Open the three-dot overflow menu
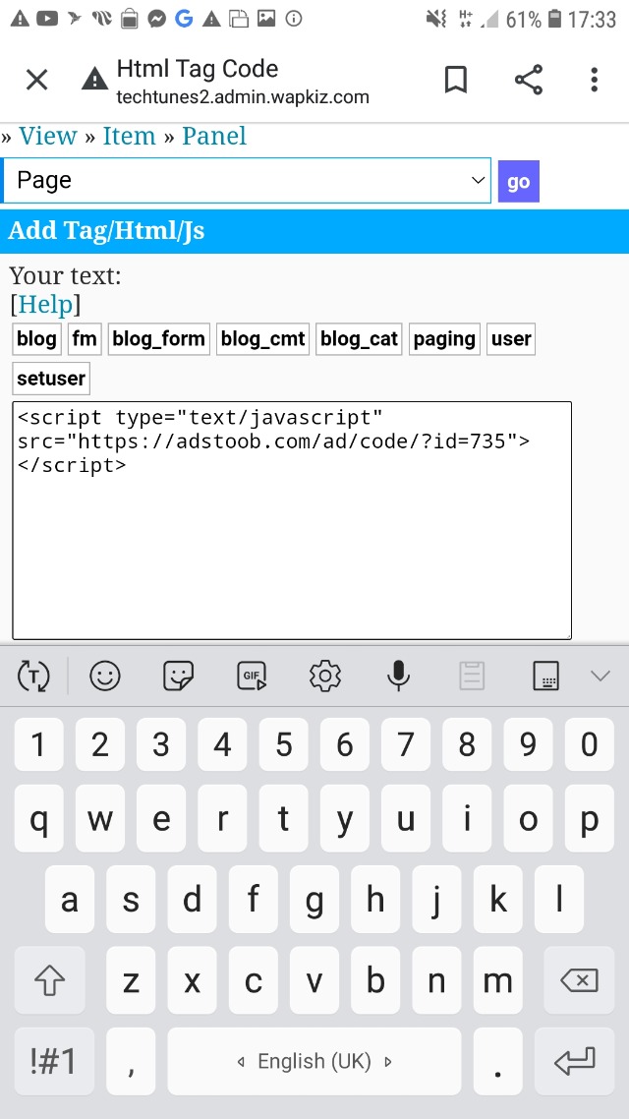 (594, 80)
